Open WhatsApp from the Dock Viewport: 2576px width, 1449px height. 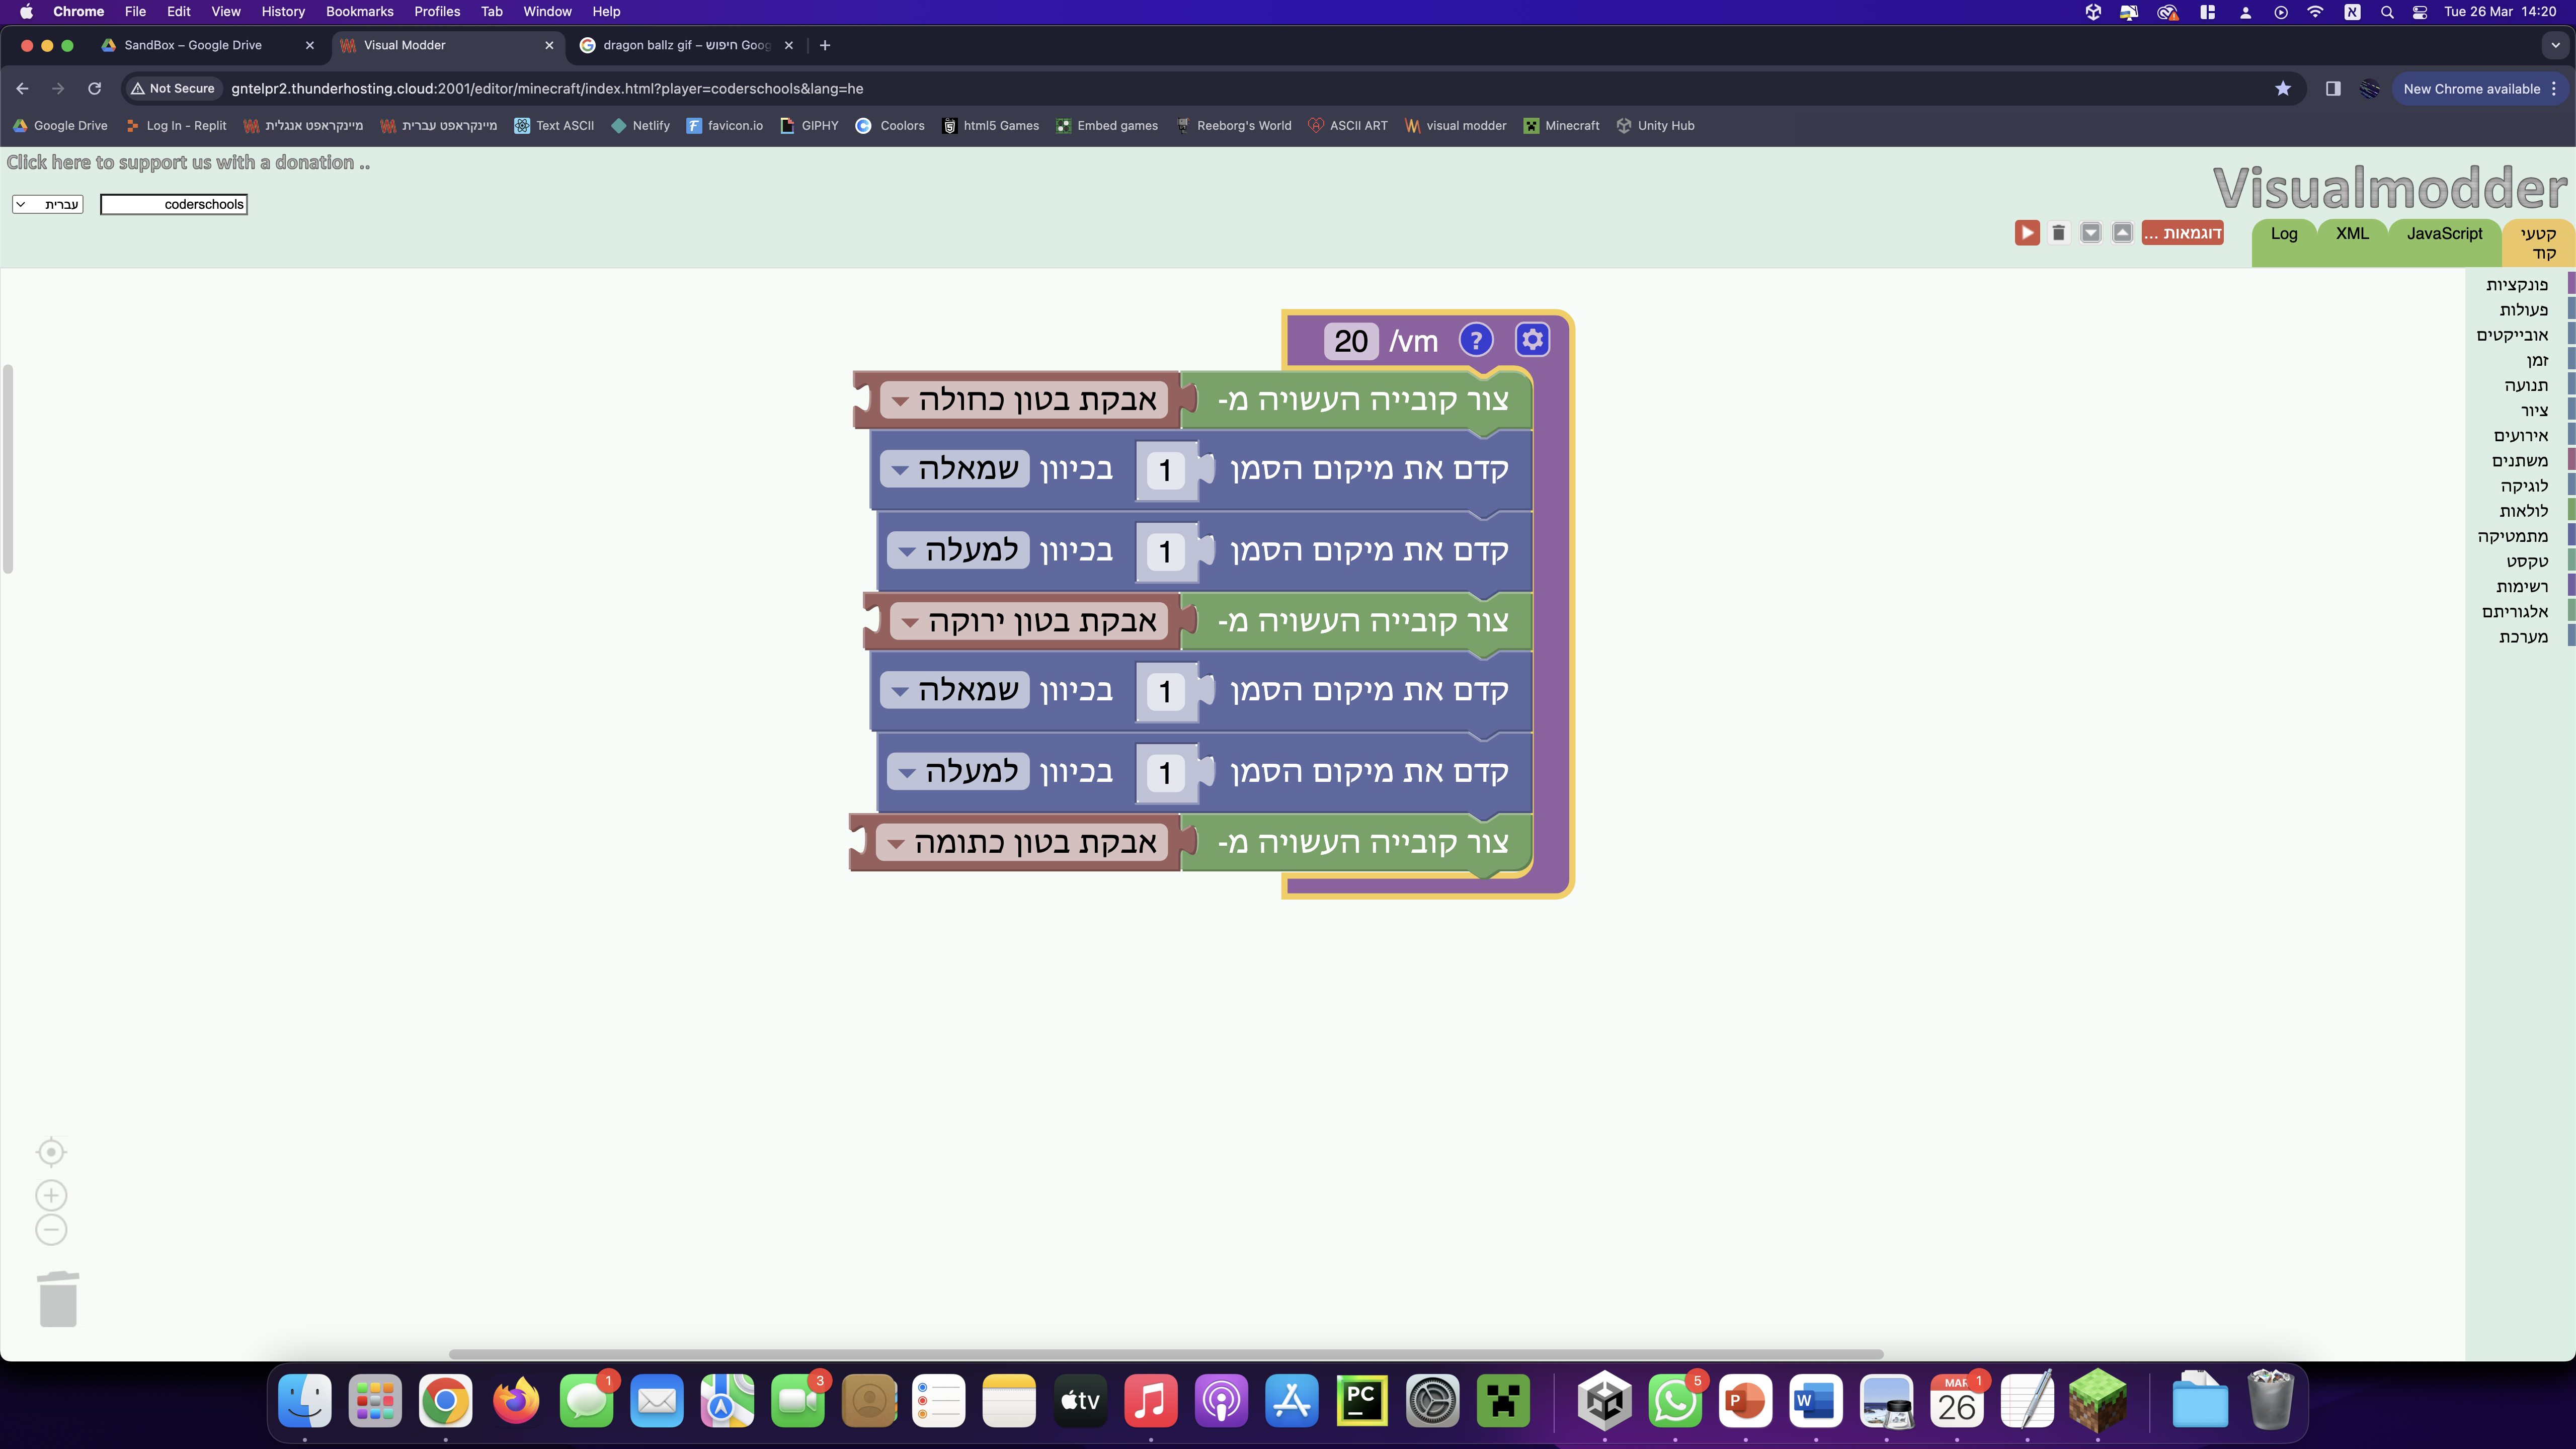1675,1401
